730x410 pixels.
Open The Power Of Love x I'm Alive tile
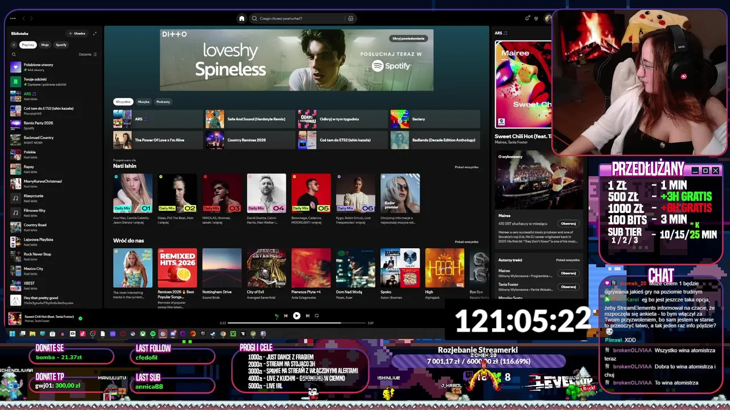tap(157, 140)
